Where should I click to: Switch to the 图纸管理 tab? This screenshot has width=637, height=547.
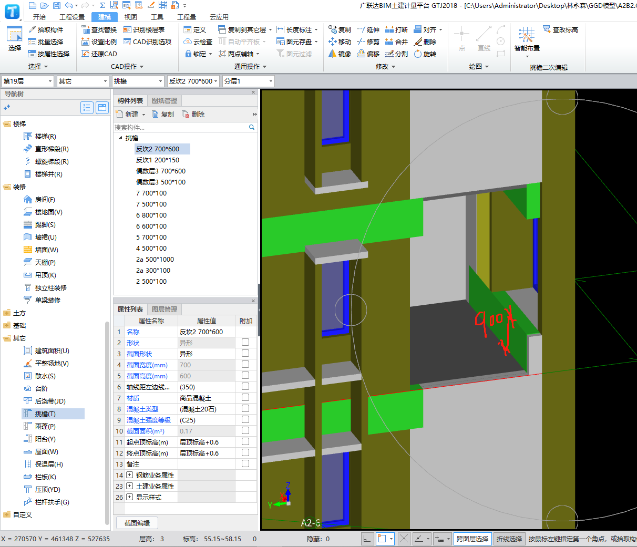pyautogui.click(x=165, y=100)
